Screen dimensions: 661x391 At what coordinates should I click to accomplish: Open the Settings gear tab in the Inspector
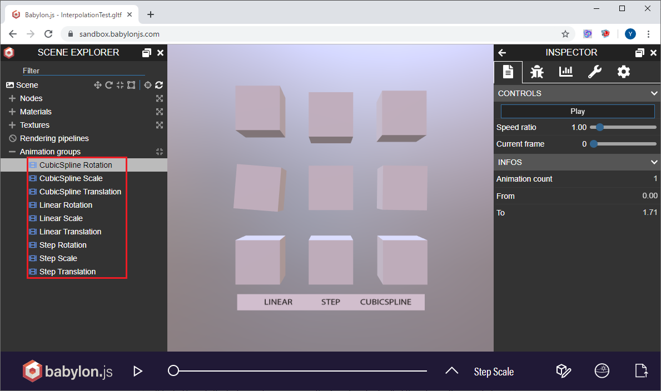(x=623, y=72)
